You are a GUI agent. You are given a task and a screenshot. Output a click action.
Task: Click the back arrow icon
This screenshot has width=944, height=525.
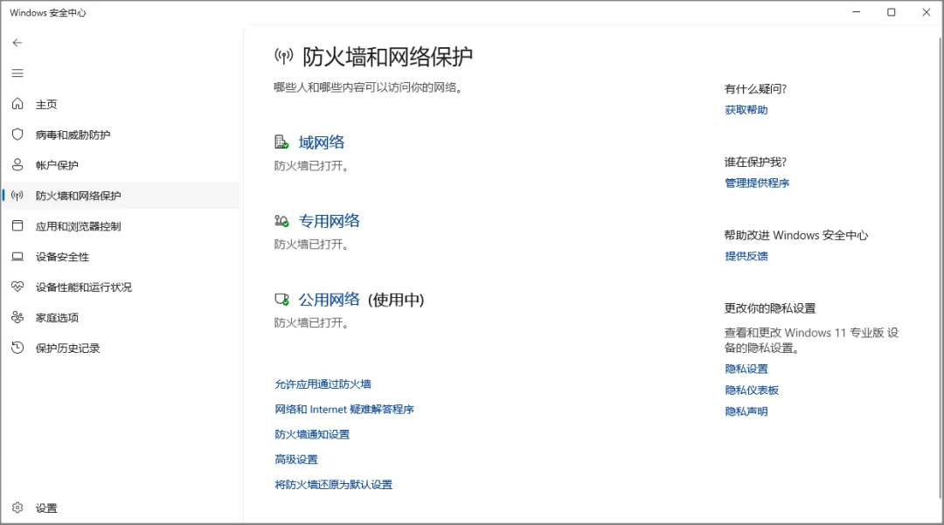tap(17, 43)
